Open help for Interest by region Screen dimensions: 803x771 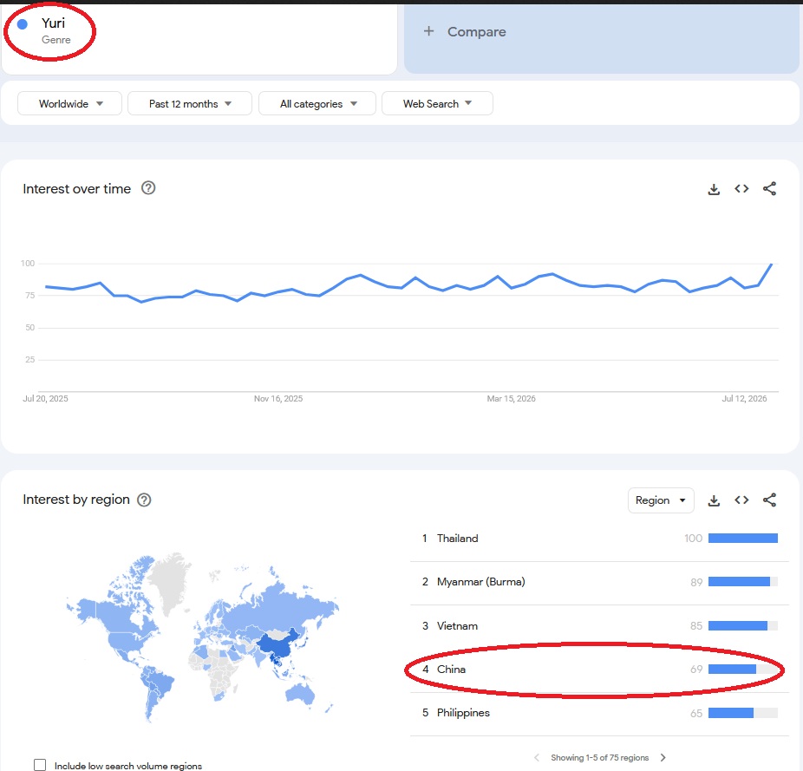coord(145,500)
